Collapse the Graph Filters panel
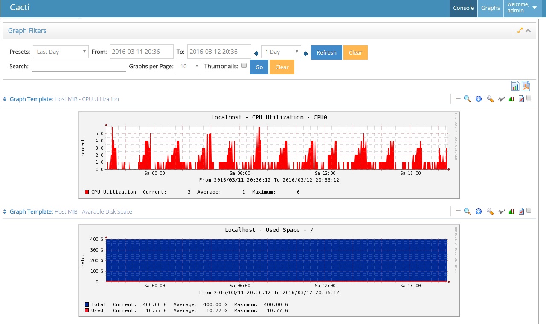Viewport: 546px width, 324px height. click(x=528, y=31)
